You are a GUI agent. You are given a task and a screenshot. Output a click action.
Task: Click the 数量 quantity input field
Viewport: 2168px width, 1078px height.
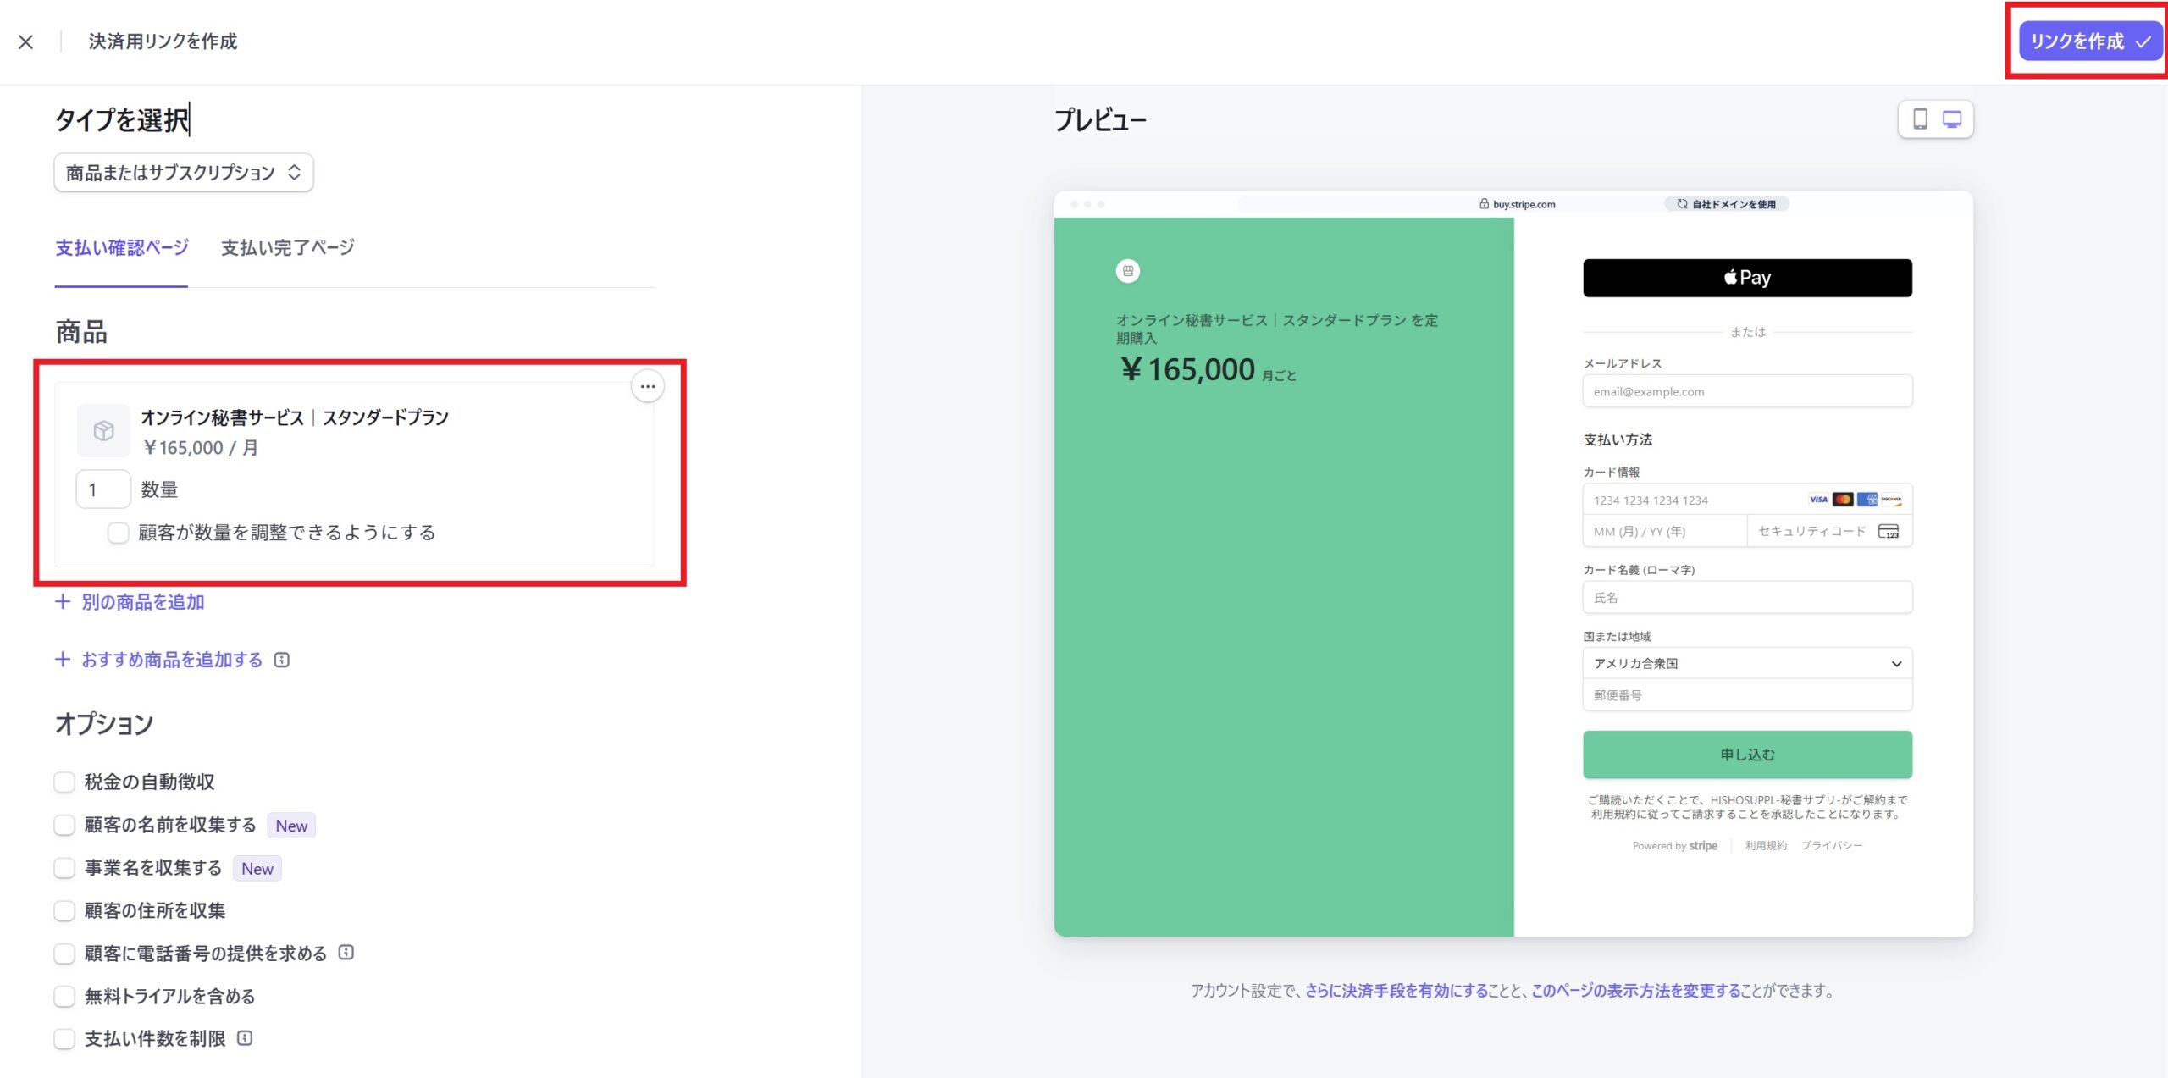[x=102, y=489]
